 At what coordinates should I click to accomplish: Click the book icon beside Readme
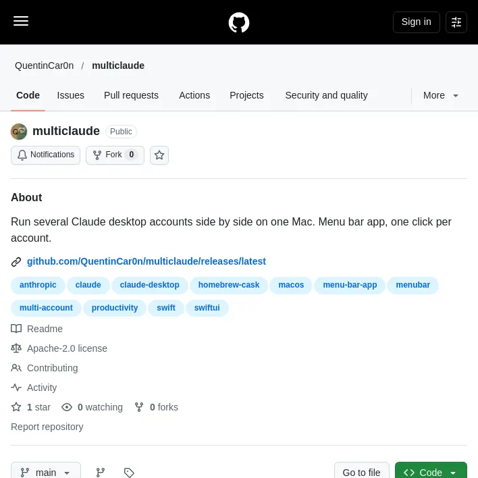pos(16,329)
